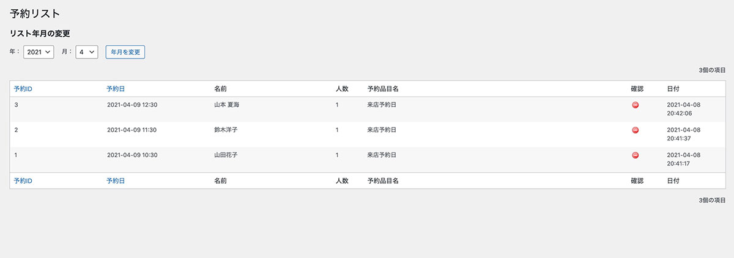This screenshot has height=258, width=734.
Task: Click the 日付 header in table top
Action: point(673,89)
